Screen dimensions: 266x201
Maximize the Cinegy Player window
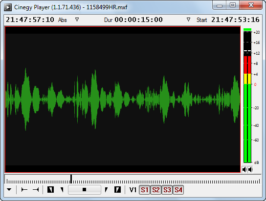233,5
